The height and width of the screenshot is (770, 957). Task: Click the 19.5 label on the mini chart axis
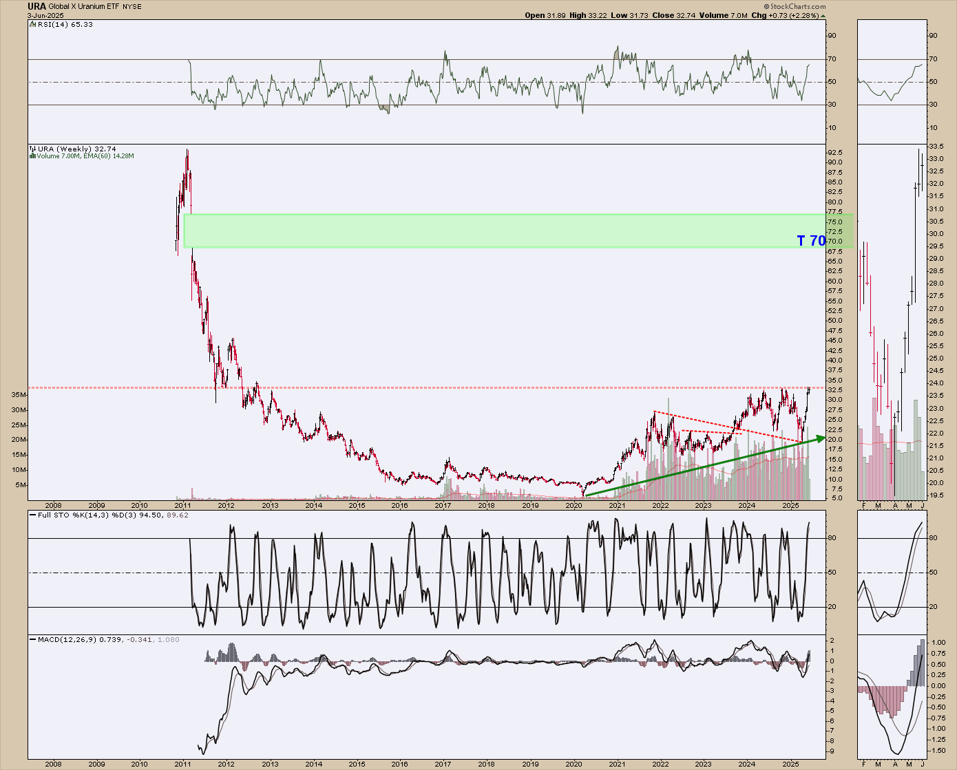(x=936, y=495)
